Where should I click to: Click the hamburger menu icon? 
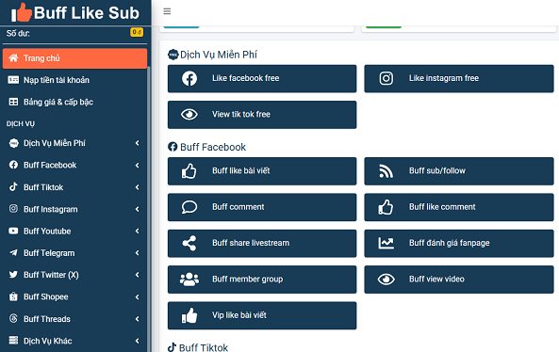[x=167, y=11]
